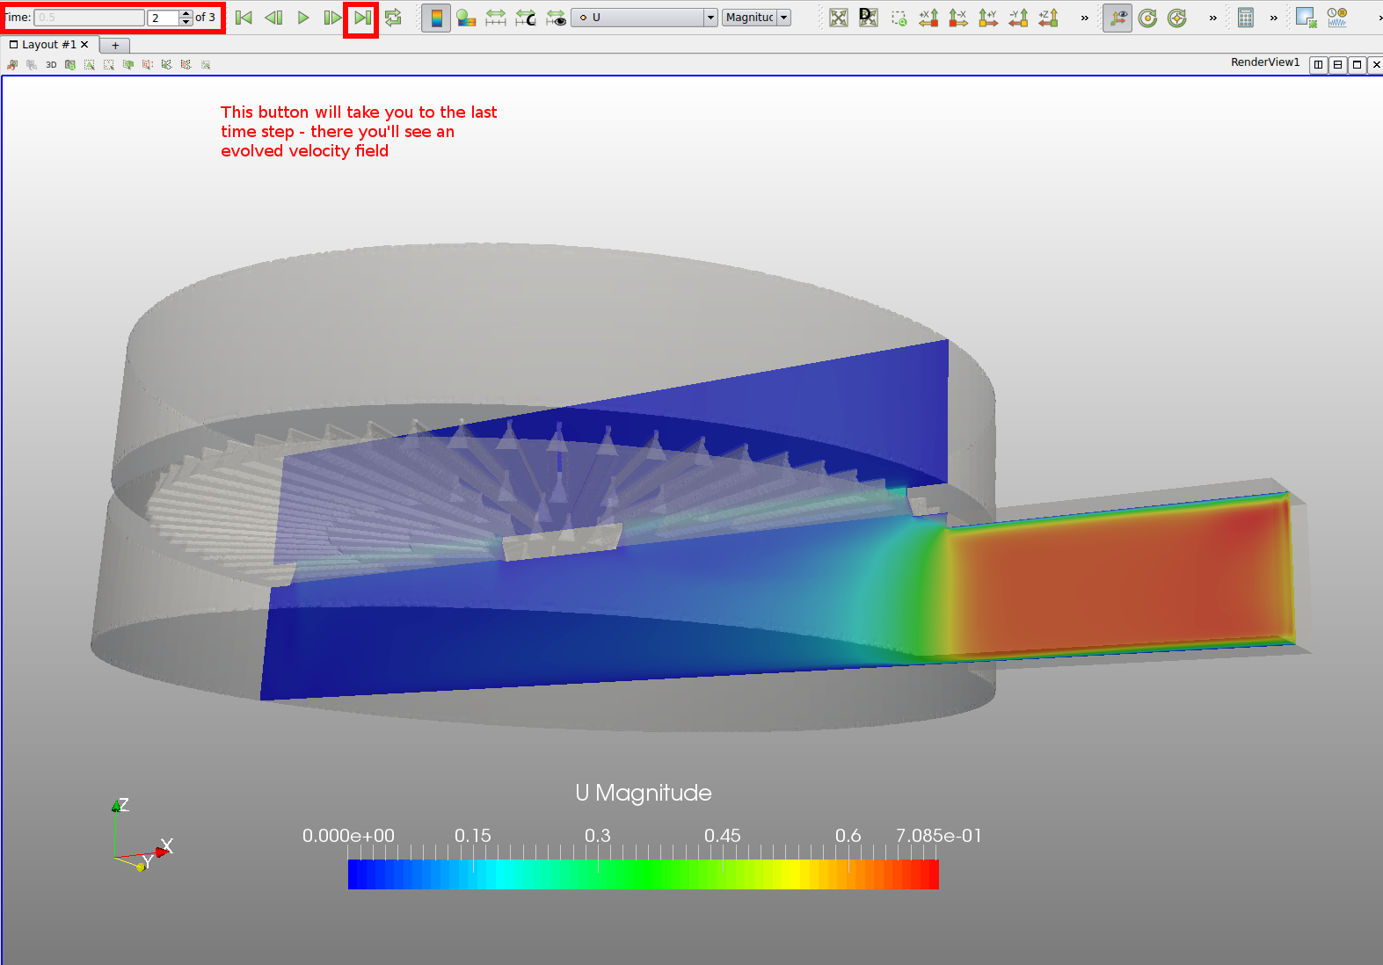The image size is (1383, 965).
Task: Toggle color legend visibility
Action: coord(436,18)
